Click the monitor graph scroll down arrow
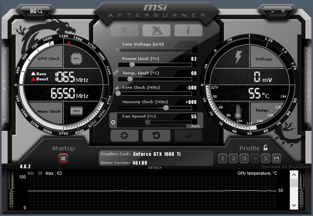This screenshot has height=216, width=313. 294,205
